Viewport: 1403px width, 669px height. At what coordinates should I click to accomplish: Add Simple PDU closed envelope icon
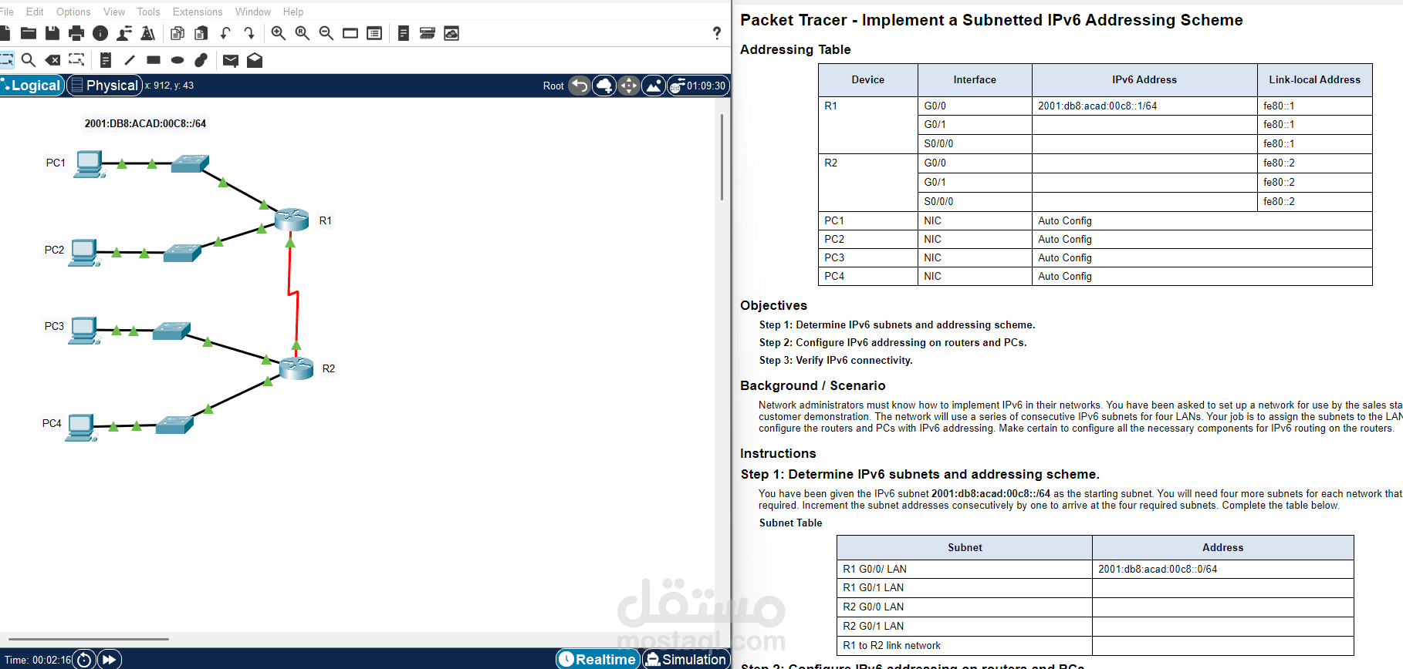pos(231,60)
